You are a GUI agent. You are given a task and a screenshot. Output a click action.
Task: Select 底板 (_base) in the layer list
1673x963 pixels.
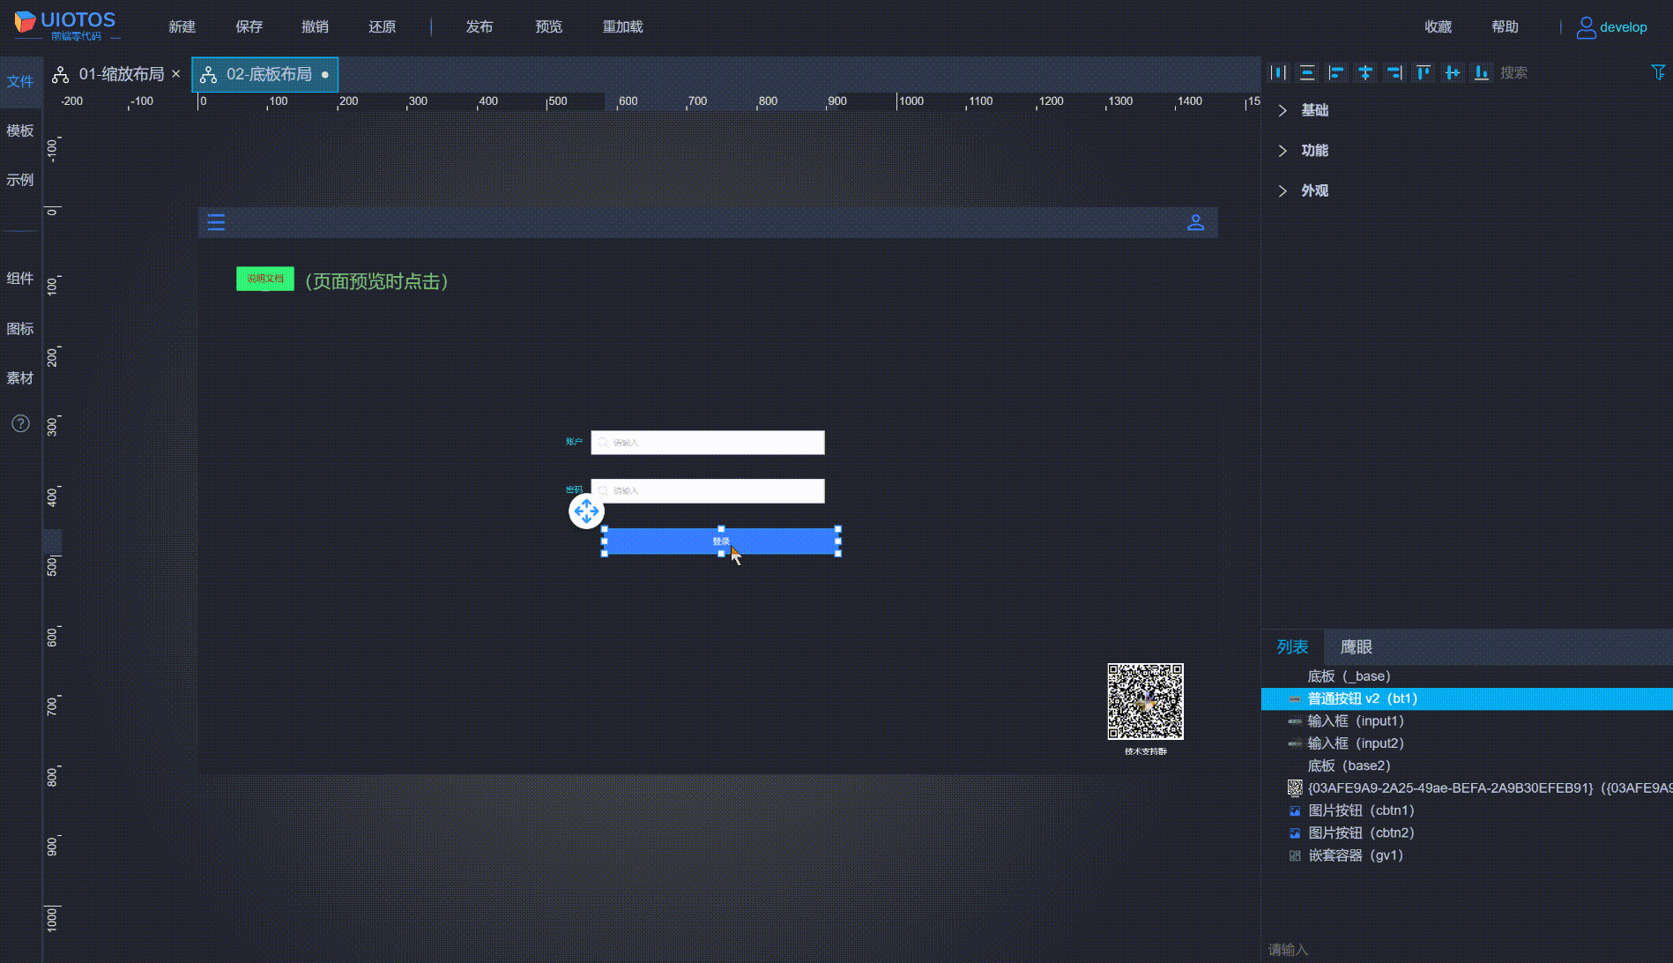tap(1467, 676)
